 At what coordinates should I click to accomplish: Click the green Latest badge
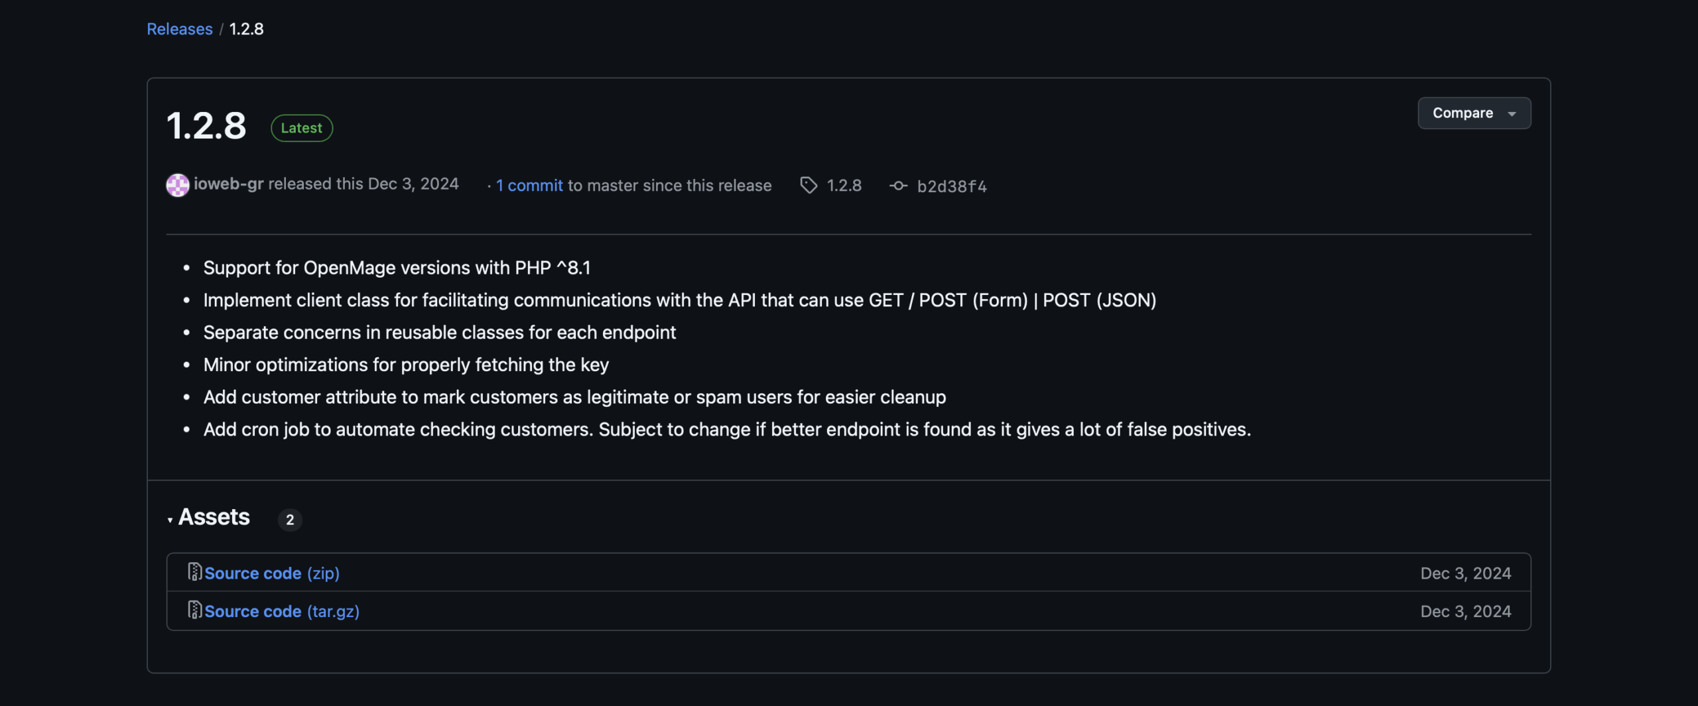(x=301, y=128)
